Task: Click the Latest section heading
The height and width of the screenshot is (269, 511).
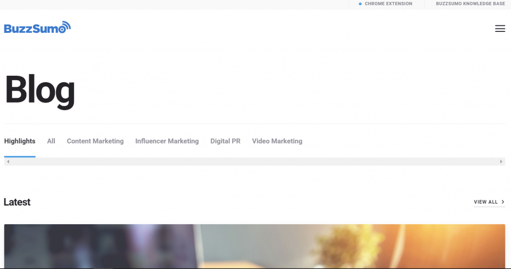Action: (x=17, y=202)
